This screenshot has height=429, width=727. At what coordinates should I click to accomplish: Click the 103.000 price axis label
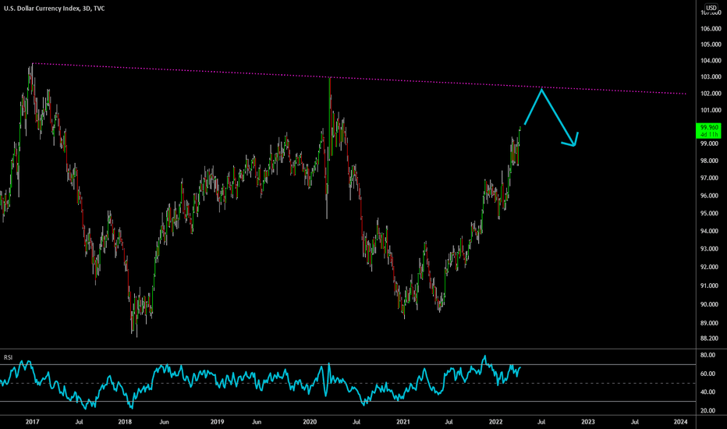[x=711, y=76]
